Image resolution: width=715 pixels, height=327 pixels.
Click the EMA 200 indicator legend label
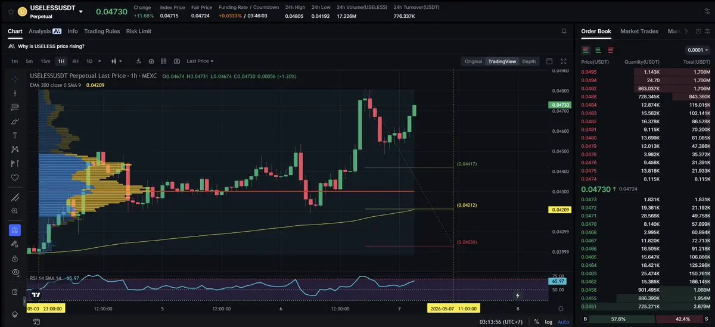[x=55, y=85]
